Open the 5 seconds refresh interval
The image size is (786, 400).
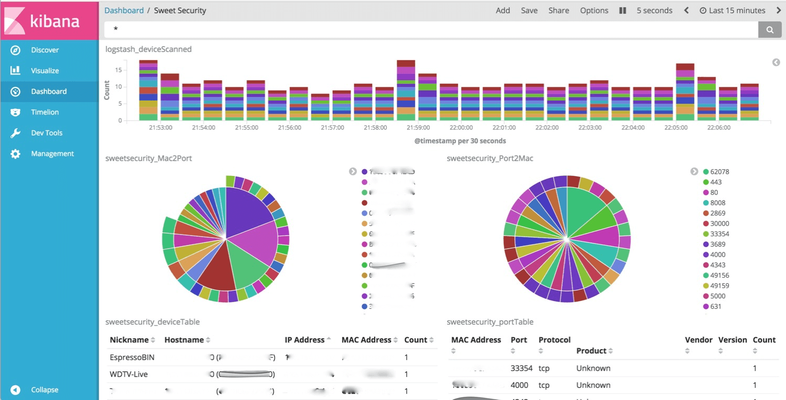pyautogui.click(x=654, y=10)
